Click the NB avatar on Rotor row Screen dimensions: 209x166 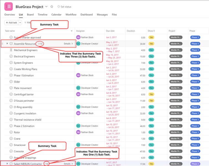[x=78, y=132]
